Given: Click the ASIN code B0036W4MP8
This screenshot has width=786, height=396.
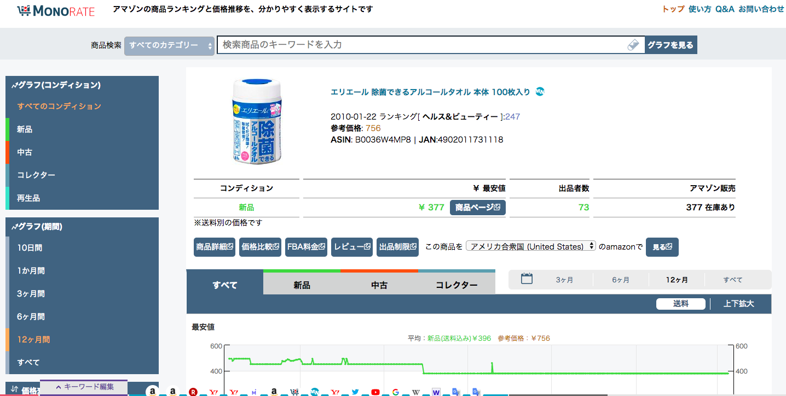Looking at the screenshot, I should [383, 139].
